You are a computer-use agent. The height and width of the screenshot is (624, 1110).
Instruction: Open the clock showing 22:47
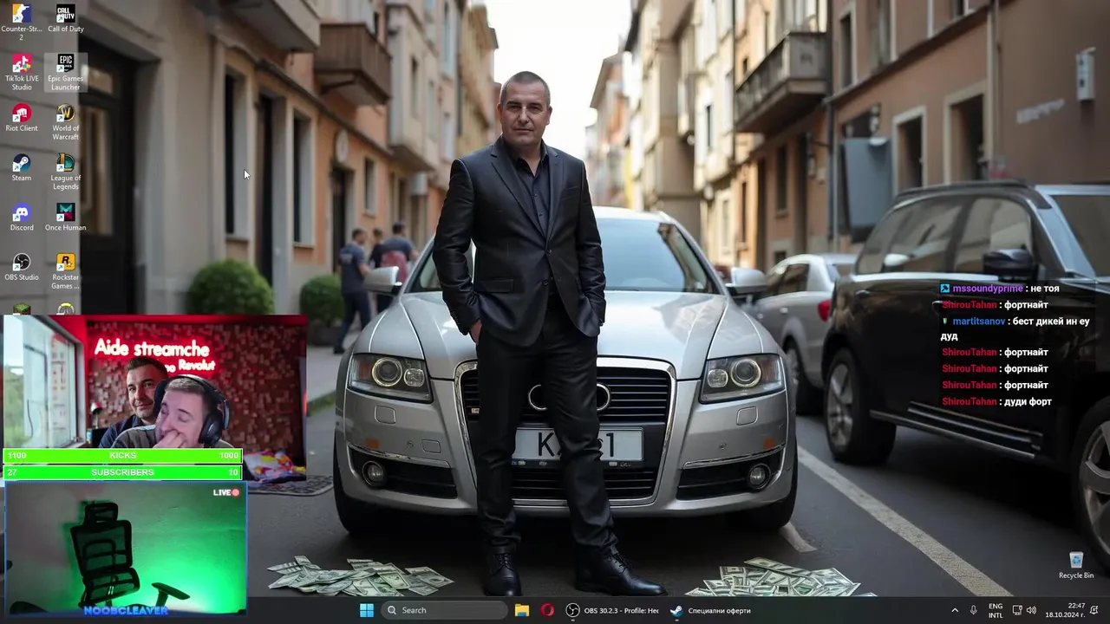coord(1064,610)
